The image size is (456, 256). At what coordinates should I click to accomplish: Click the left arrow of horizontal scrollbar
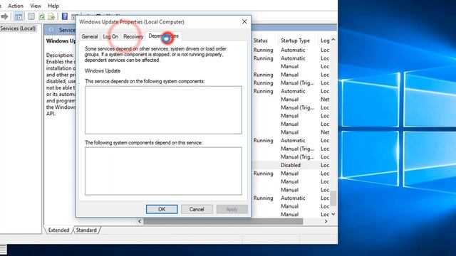point(140,221)
